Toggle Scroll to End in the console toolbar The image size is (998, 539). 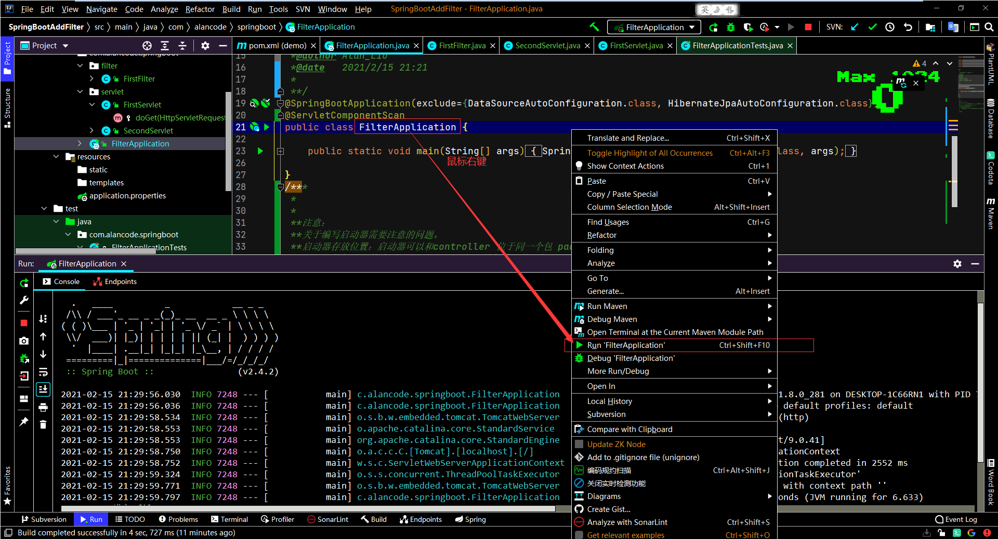43,389
